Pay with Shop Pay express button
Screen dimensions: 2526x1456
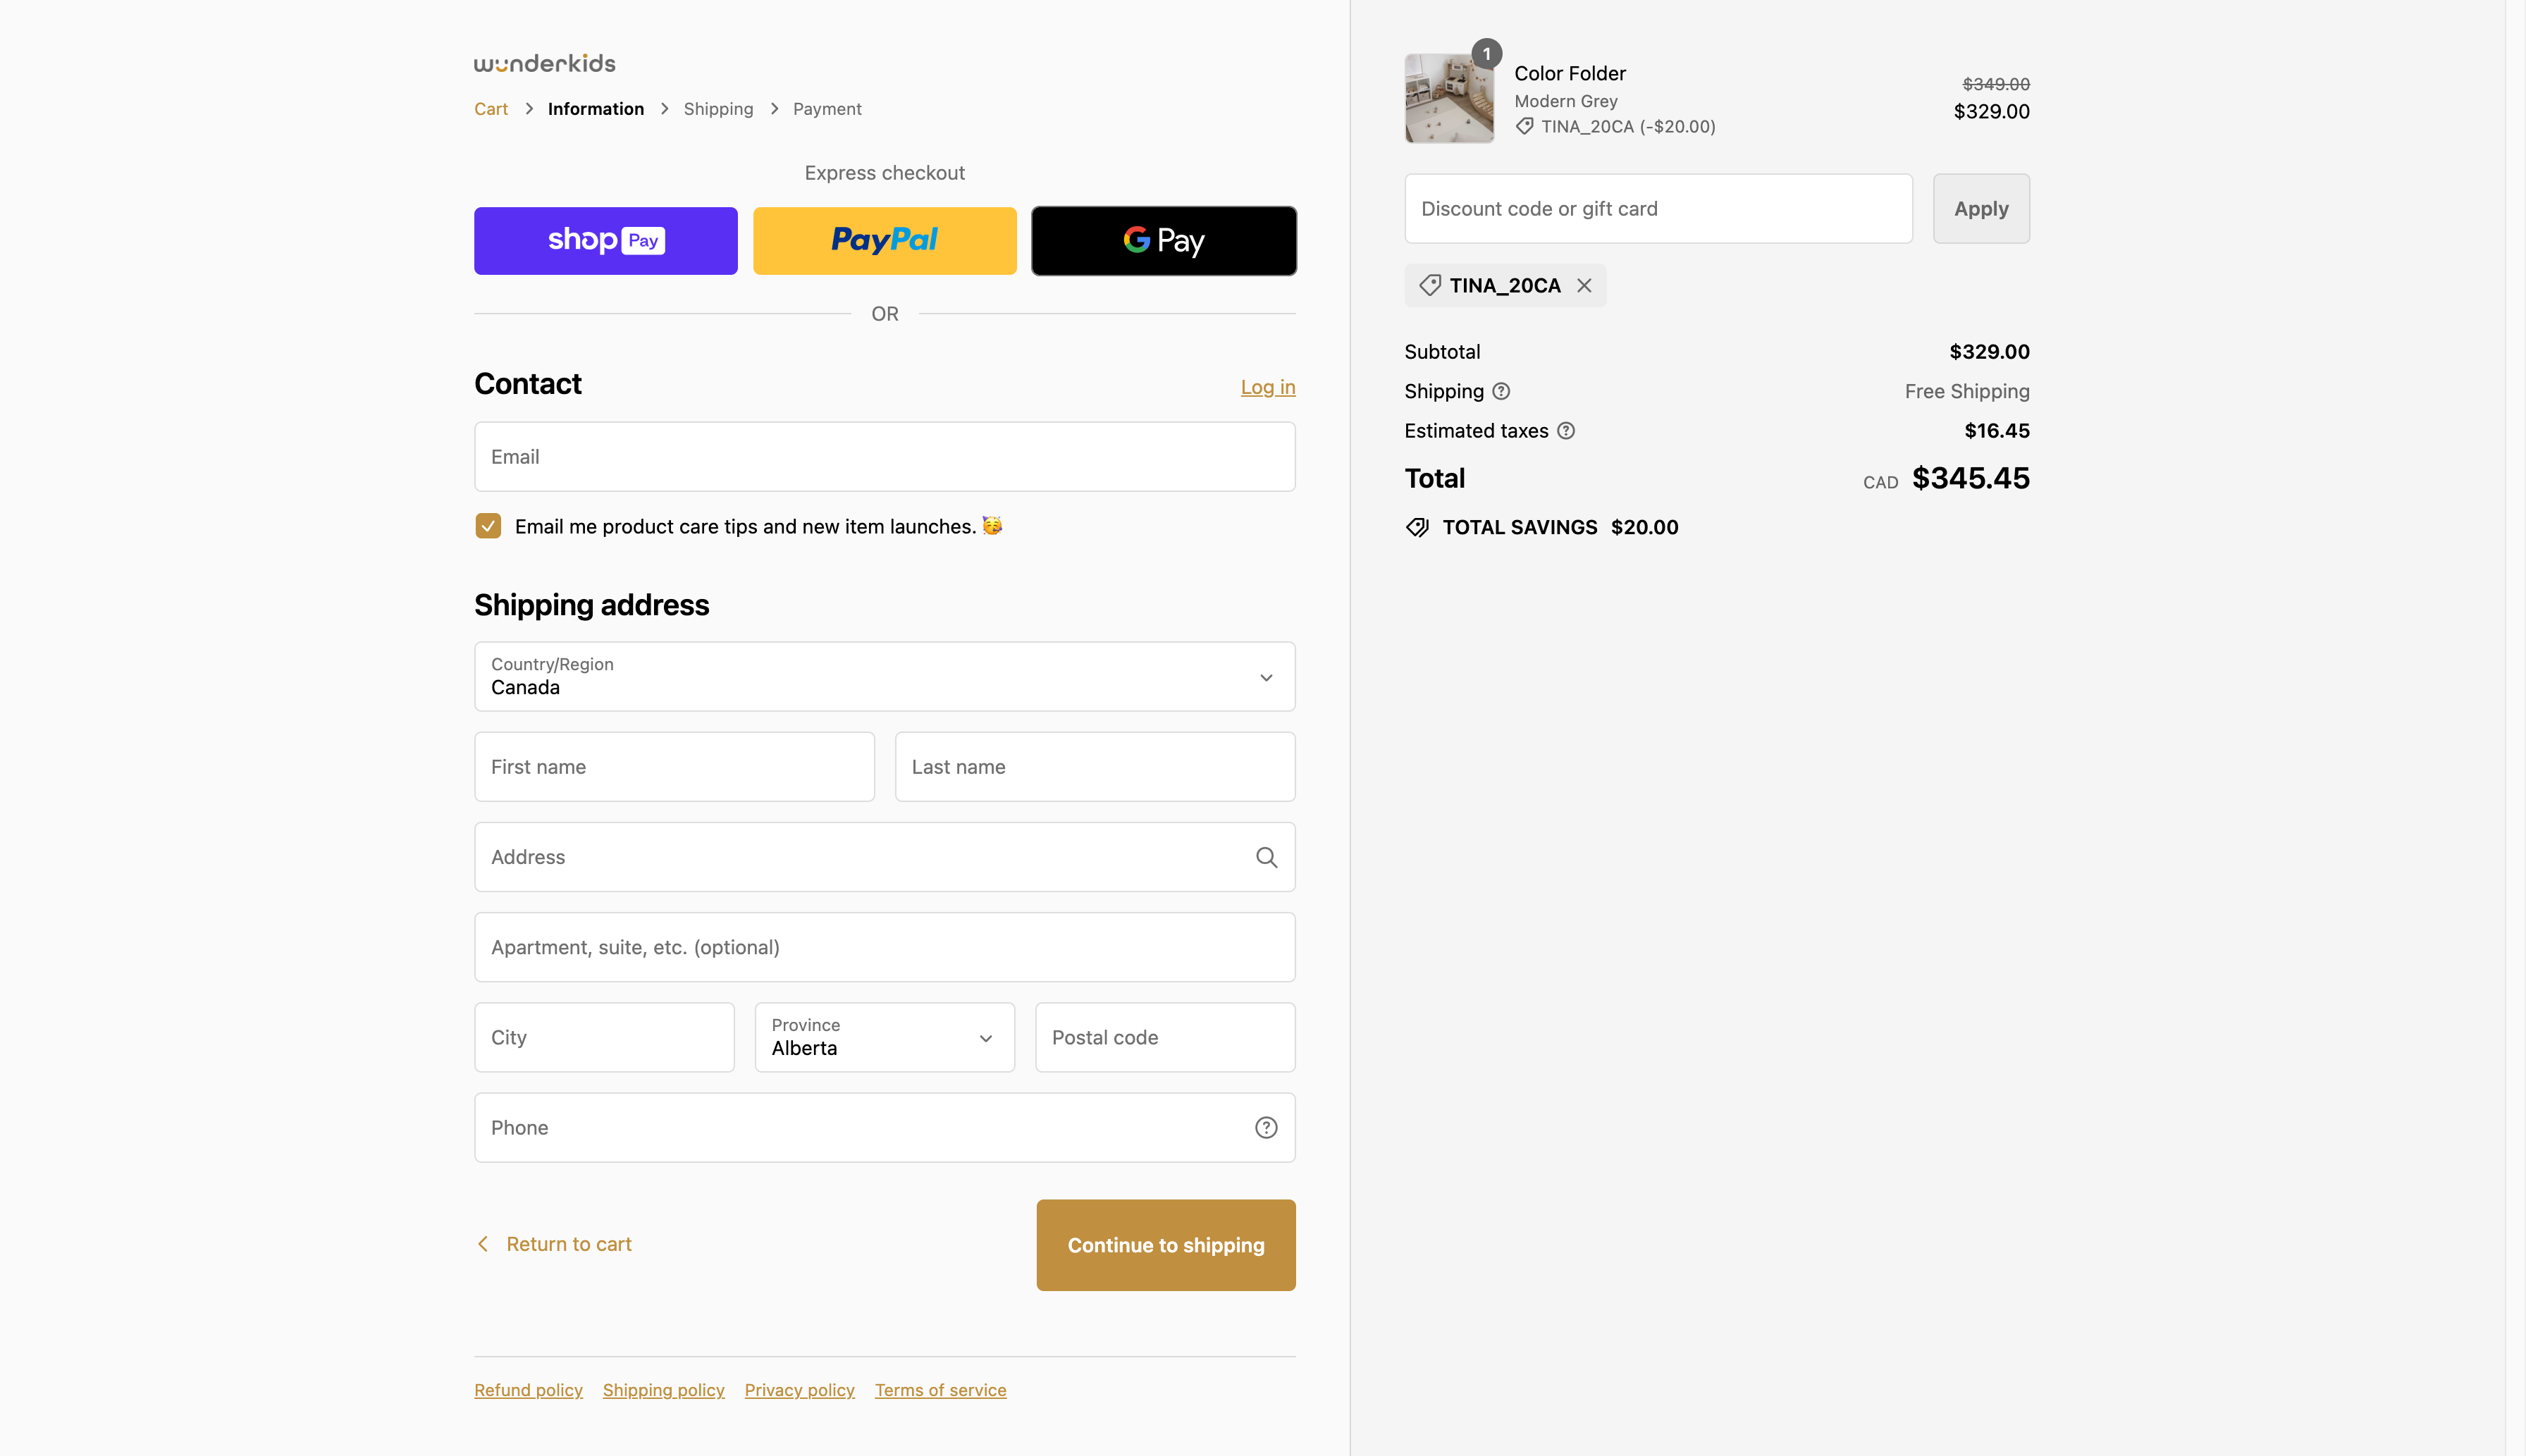(605, 241)
